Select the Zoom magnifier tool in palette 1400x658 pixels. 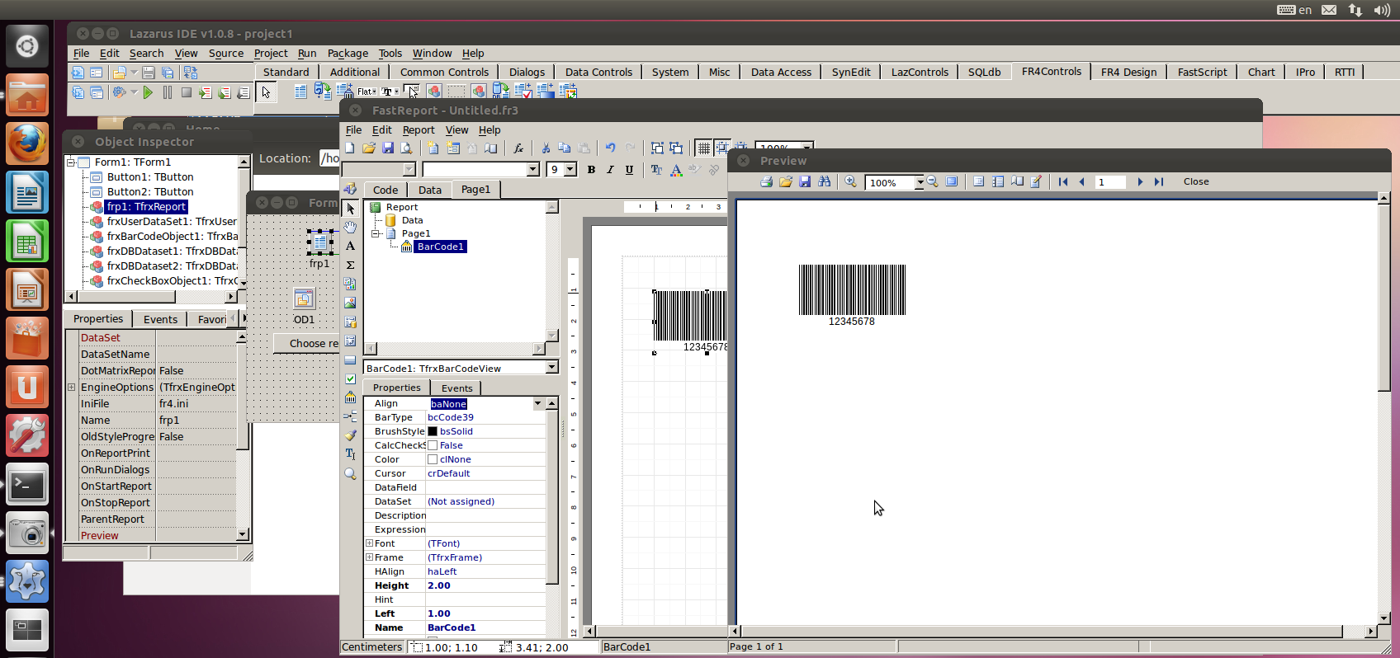click(351, 473)
